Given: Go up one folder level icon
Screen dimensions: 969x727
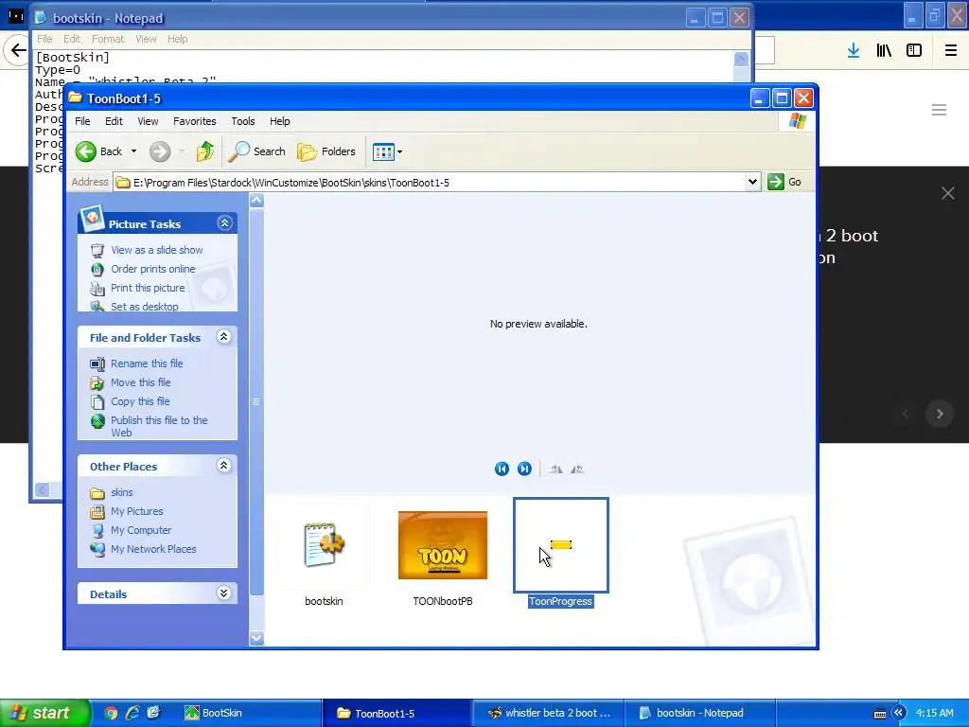Looking at the screenshot, I should click(x=204, y=151).
